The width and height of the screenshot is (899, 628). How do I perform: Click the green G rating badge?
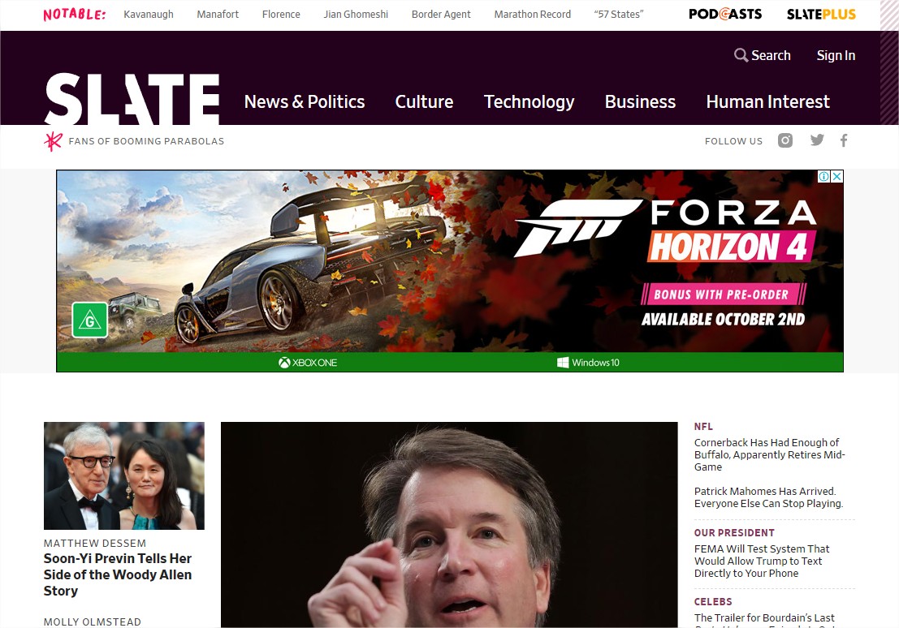(89, 320)
